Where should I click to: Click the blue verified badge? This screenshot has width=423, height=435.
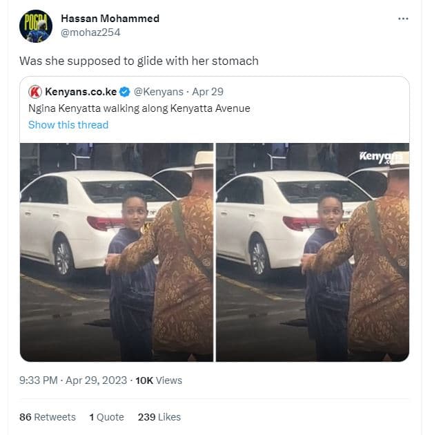point(124,92)
